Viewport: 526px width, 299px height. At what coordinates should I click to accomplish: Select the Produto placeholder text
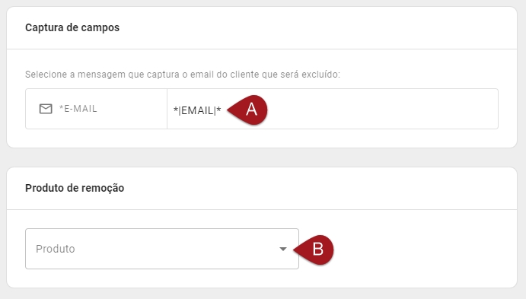tap(56, 249)
